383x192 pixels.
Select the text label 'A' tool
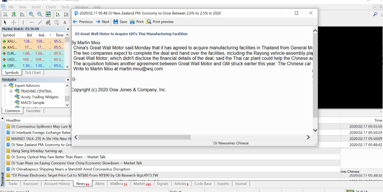65,22
